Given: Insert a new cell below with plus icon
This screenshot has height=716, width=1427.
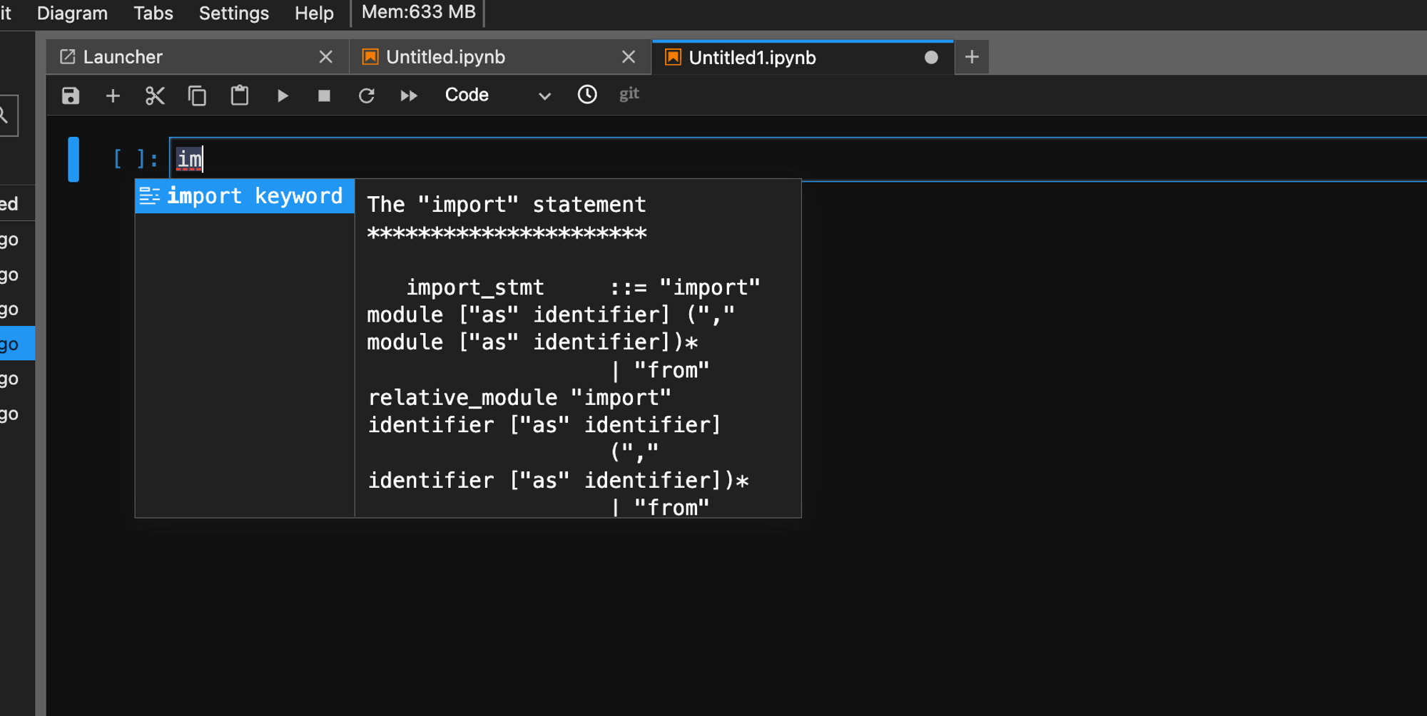Looking at the screenshot, I should point(113,96).
